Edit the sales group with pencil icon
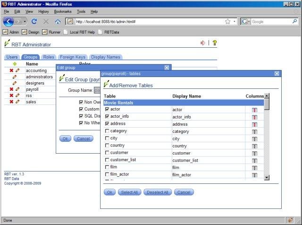Viewport: 302px width, 225px height. pos(17,102)
